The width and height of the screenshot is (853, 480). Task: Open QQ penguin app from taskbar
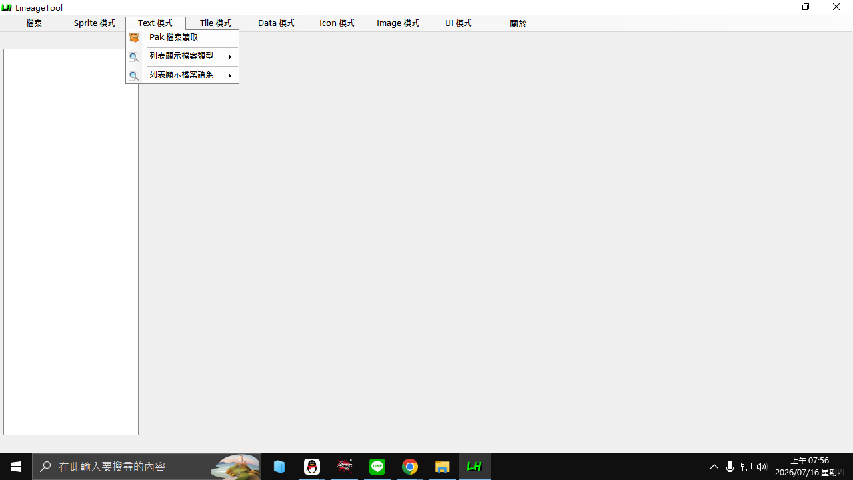click(x=312, y=467)
